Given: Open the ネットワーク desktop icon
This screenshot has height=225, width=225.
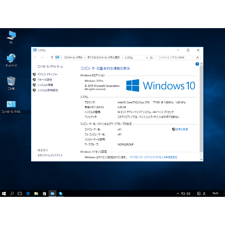Looking at the screenshot, I should (x=11, y=60).
